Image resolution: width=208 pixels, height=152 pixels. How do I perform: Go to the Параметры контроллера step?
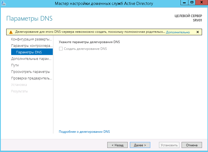[x=32, y=46]
